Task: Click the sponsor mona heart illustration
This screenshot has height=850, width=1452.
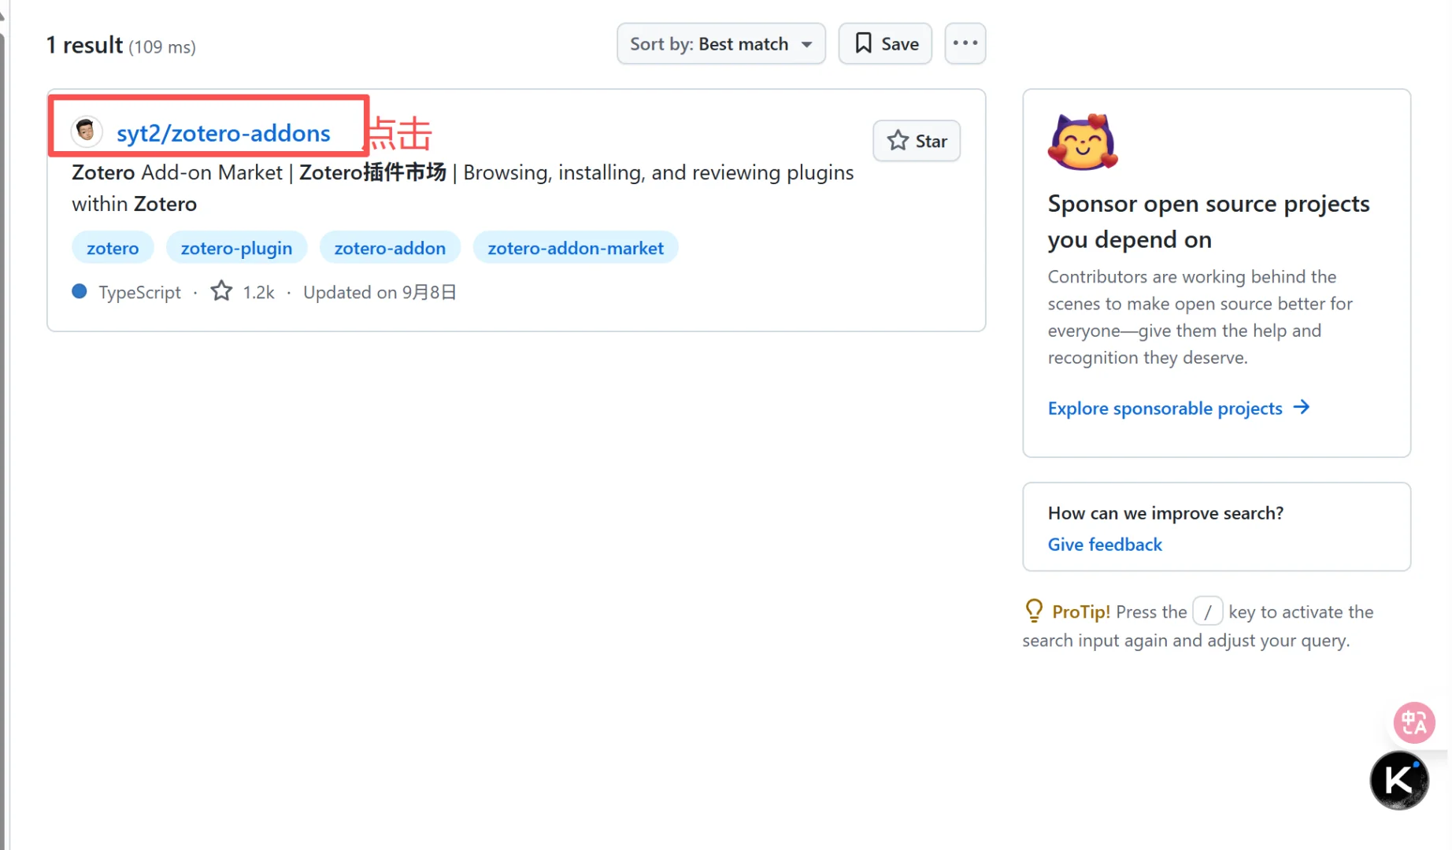Action: click(x=1083, y=142)
